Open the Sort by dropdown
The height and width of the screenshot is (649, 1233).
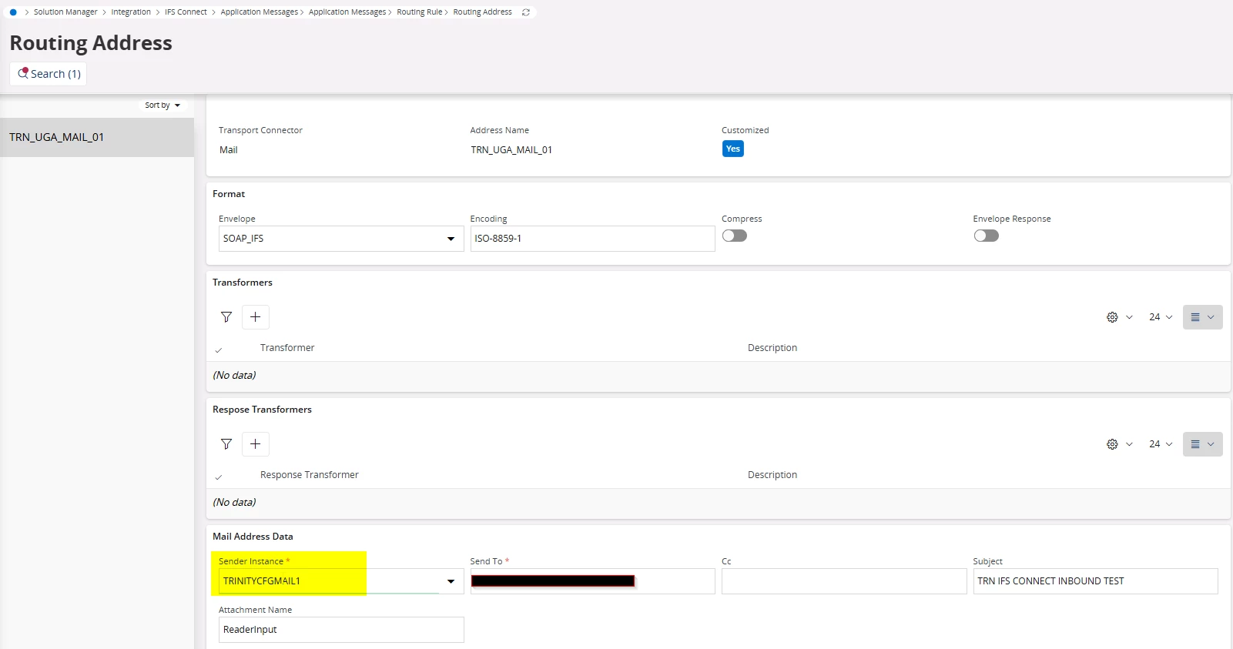point(163,105)
